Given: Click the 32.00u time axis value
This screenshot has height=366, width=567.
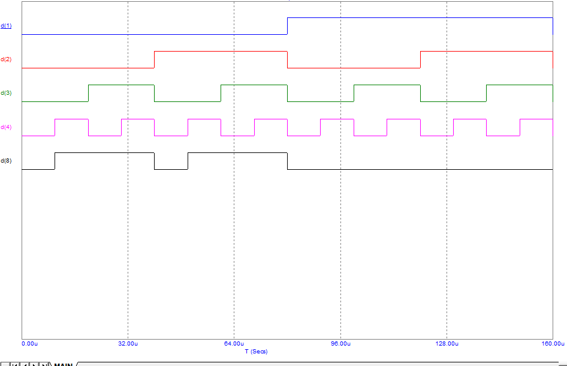Looking at the screenshot, I should click(128, 344).
